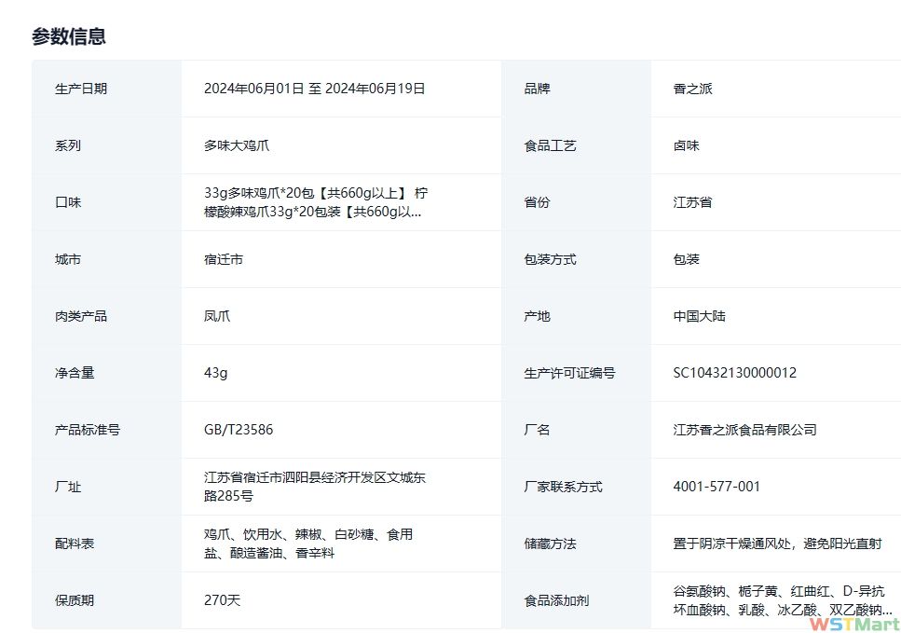The height and width of the screenshot is (633, 901).
Task: Click the WSTMart logo watermark
Action: point(853,624)
